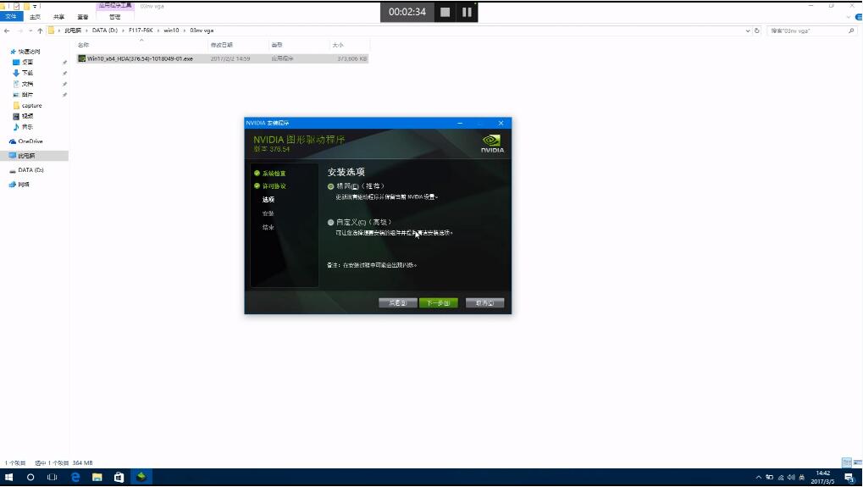
Task: Open 桌面 folder in the navigation pane
Action: (x=27, y=62)
